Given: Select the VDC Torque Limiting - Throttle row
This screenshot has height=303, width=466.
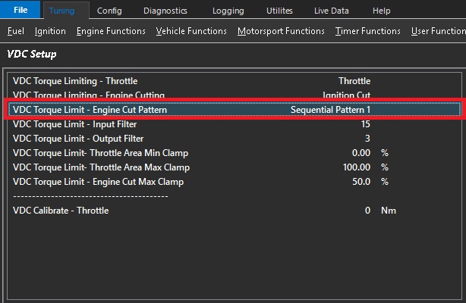Looking at the screenshot, I should pyautogui.click(x=75, y=81).
